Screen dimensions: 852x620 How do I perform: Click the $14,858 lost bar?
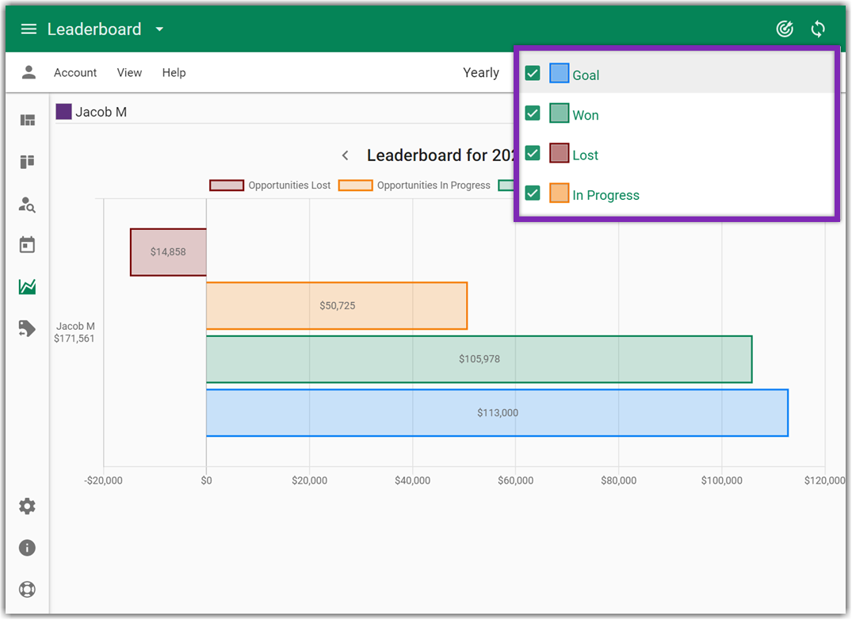169,252
